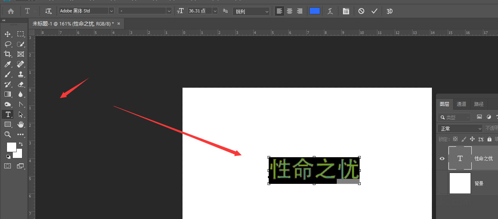498x219 pixels.
Task: Click the blue text color swatch
Action: (315, 11)
